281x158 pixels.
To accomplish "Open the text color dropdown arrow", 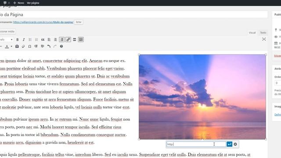I will (x=11, y=47).
